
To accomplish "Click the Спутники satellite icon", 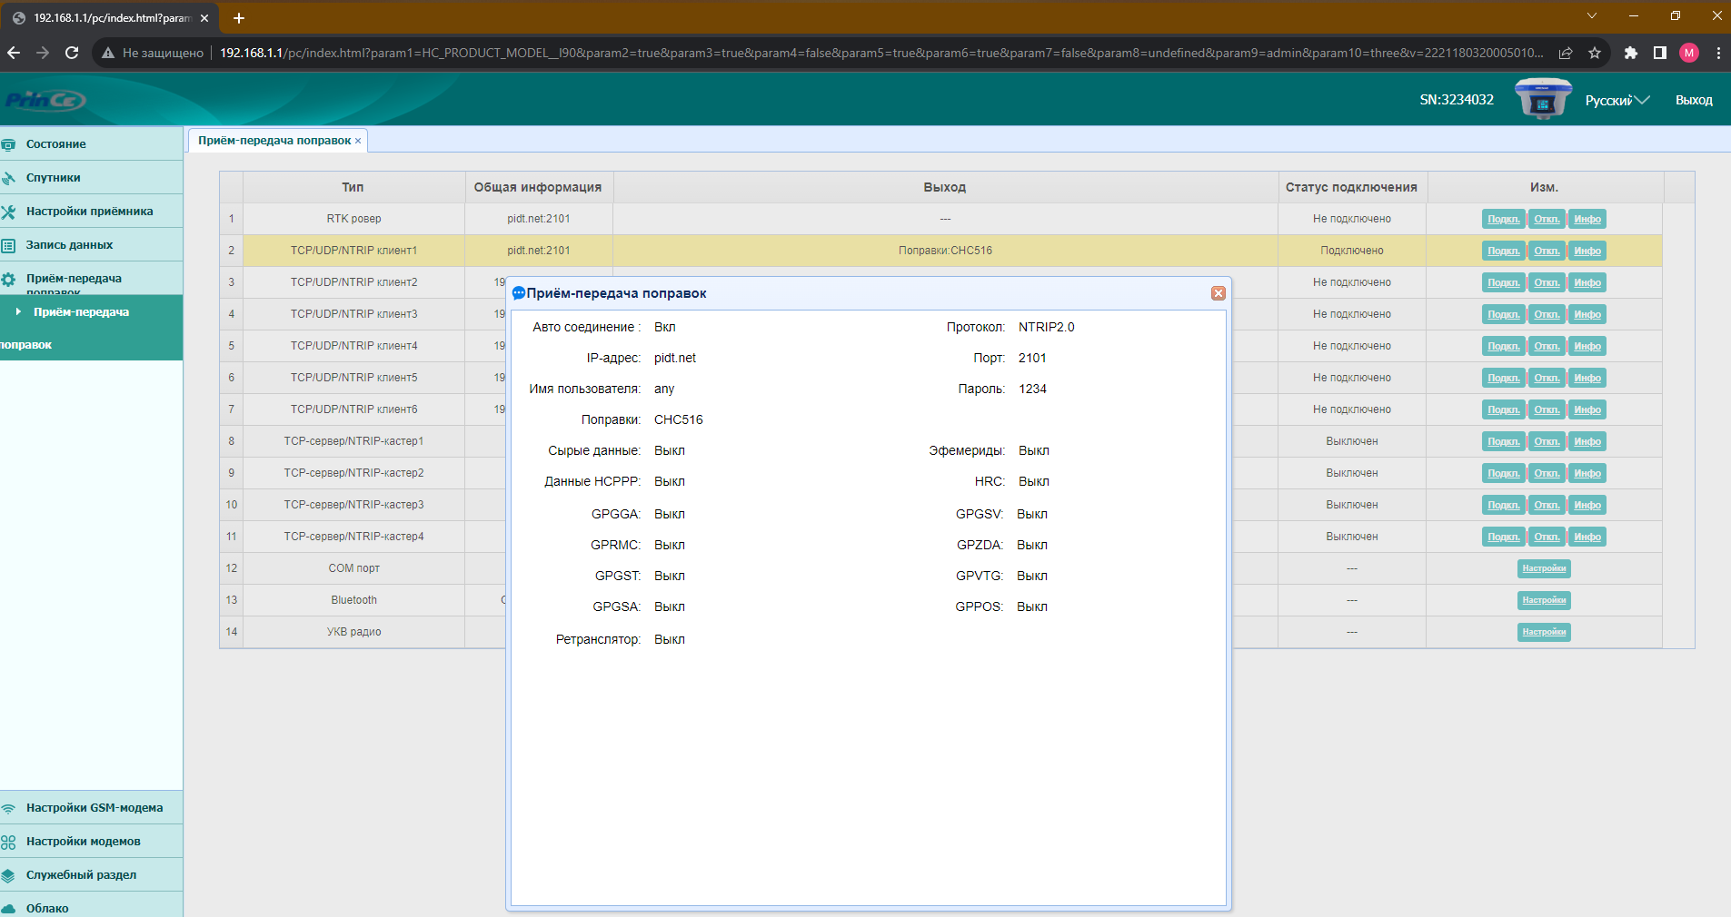I will 8,178.
